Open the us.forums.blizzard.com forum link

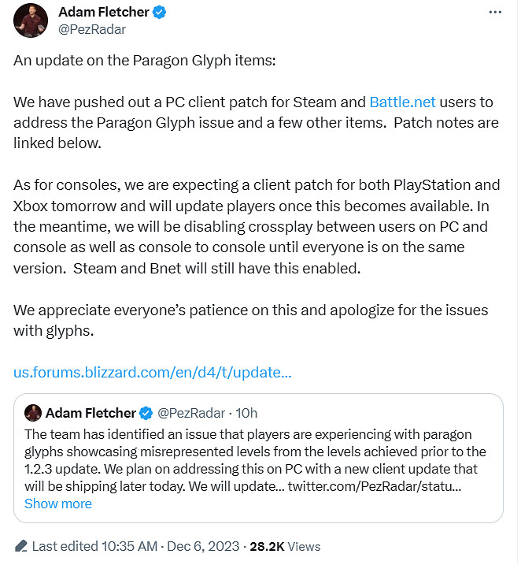(153, 371)
